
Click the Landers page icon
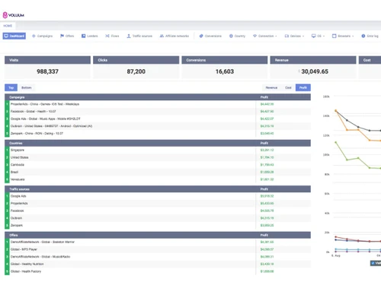click(x=83, y=36)
